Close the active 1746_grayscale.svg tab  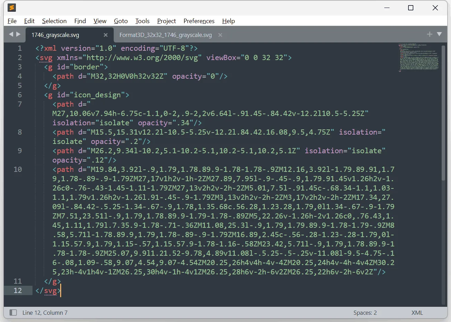point(105,35)
